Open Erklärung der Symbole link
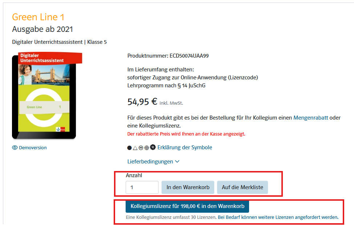The width and height of the screenshot is (354, 225). (185, 147)
